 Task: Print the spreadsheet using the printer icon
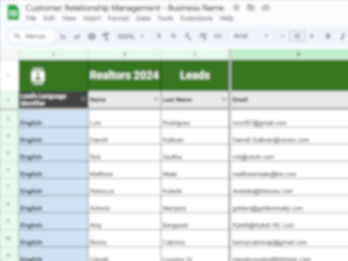[x=92, y=36]
